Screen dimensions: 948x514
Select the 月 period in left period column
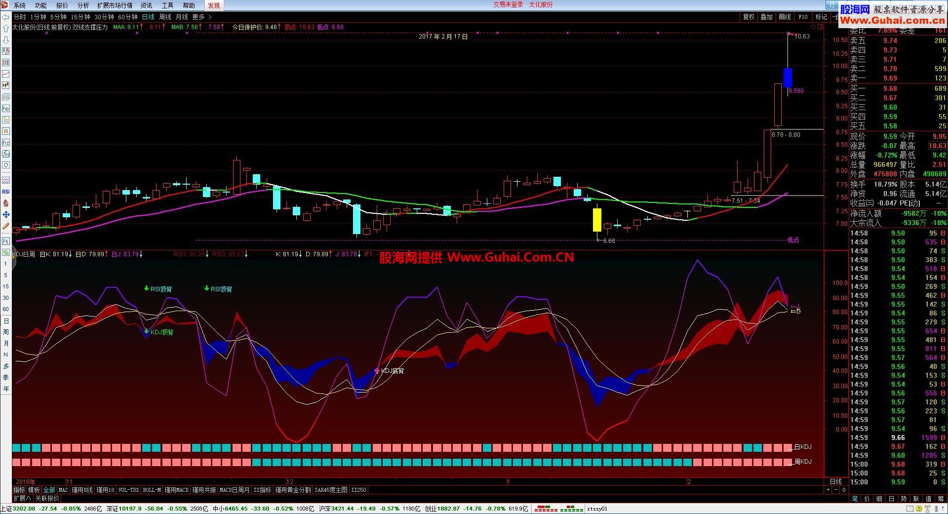click(6, 344)
